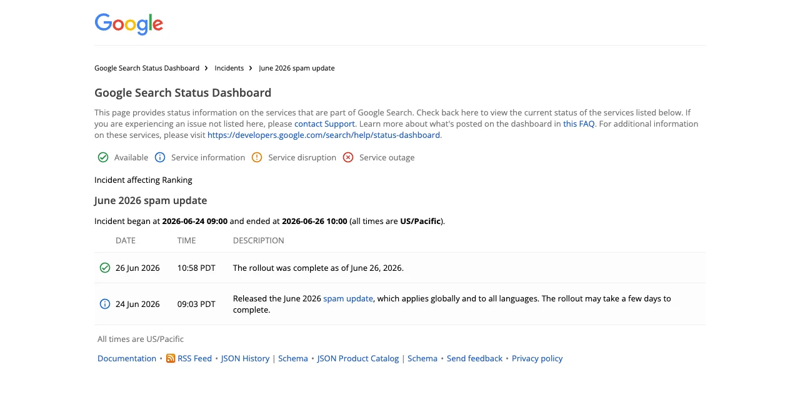Open the Documentation footer link
The width and height of the screenshot is (800, 395).
[127, 358]
